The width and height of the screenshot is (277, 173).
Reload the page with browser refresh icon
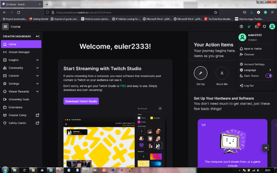click(x=19, y=12)
